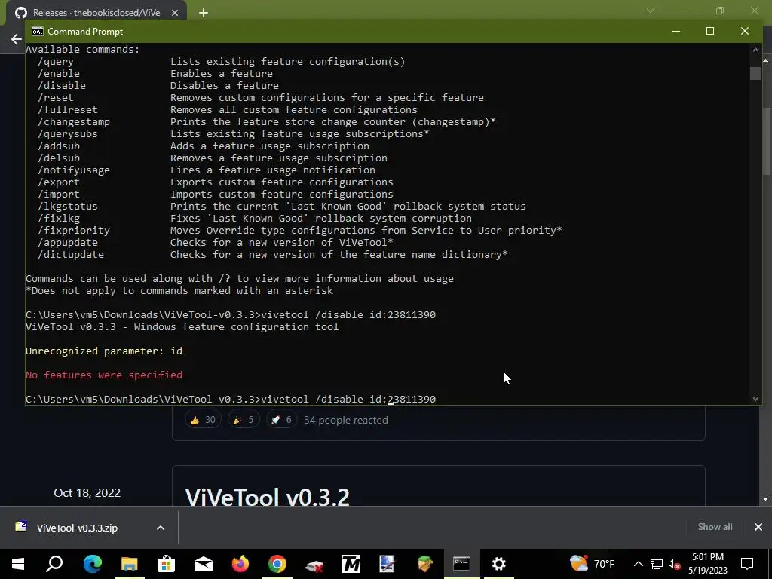The height and width of the screenshot is (579, 772).
Task: Open Settings gear in taskbar
Action: (x=499, y=564)
